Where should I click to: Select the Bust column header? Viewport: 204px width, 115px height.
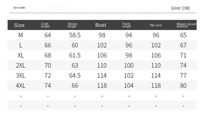[x=101, y=25]
